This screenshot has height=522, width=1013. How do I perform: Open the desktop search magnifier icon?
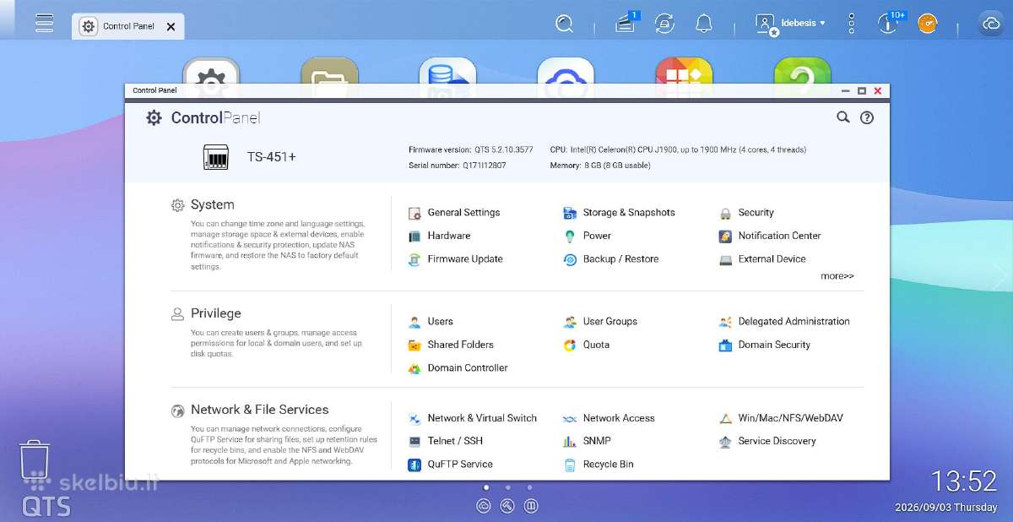click(x=565, y=24)
